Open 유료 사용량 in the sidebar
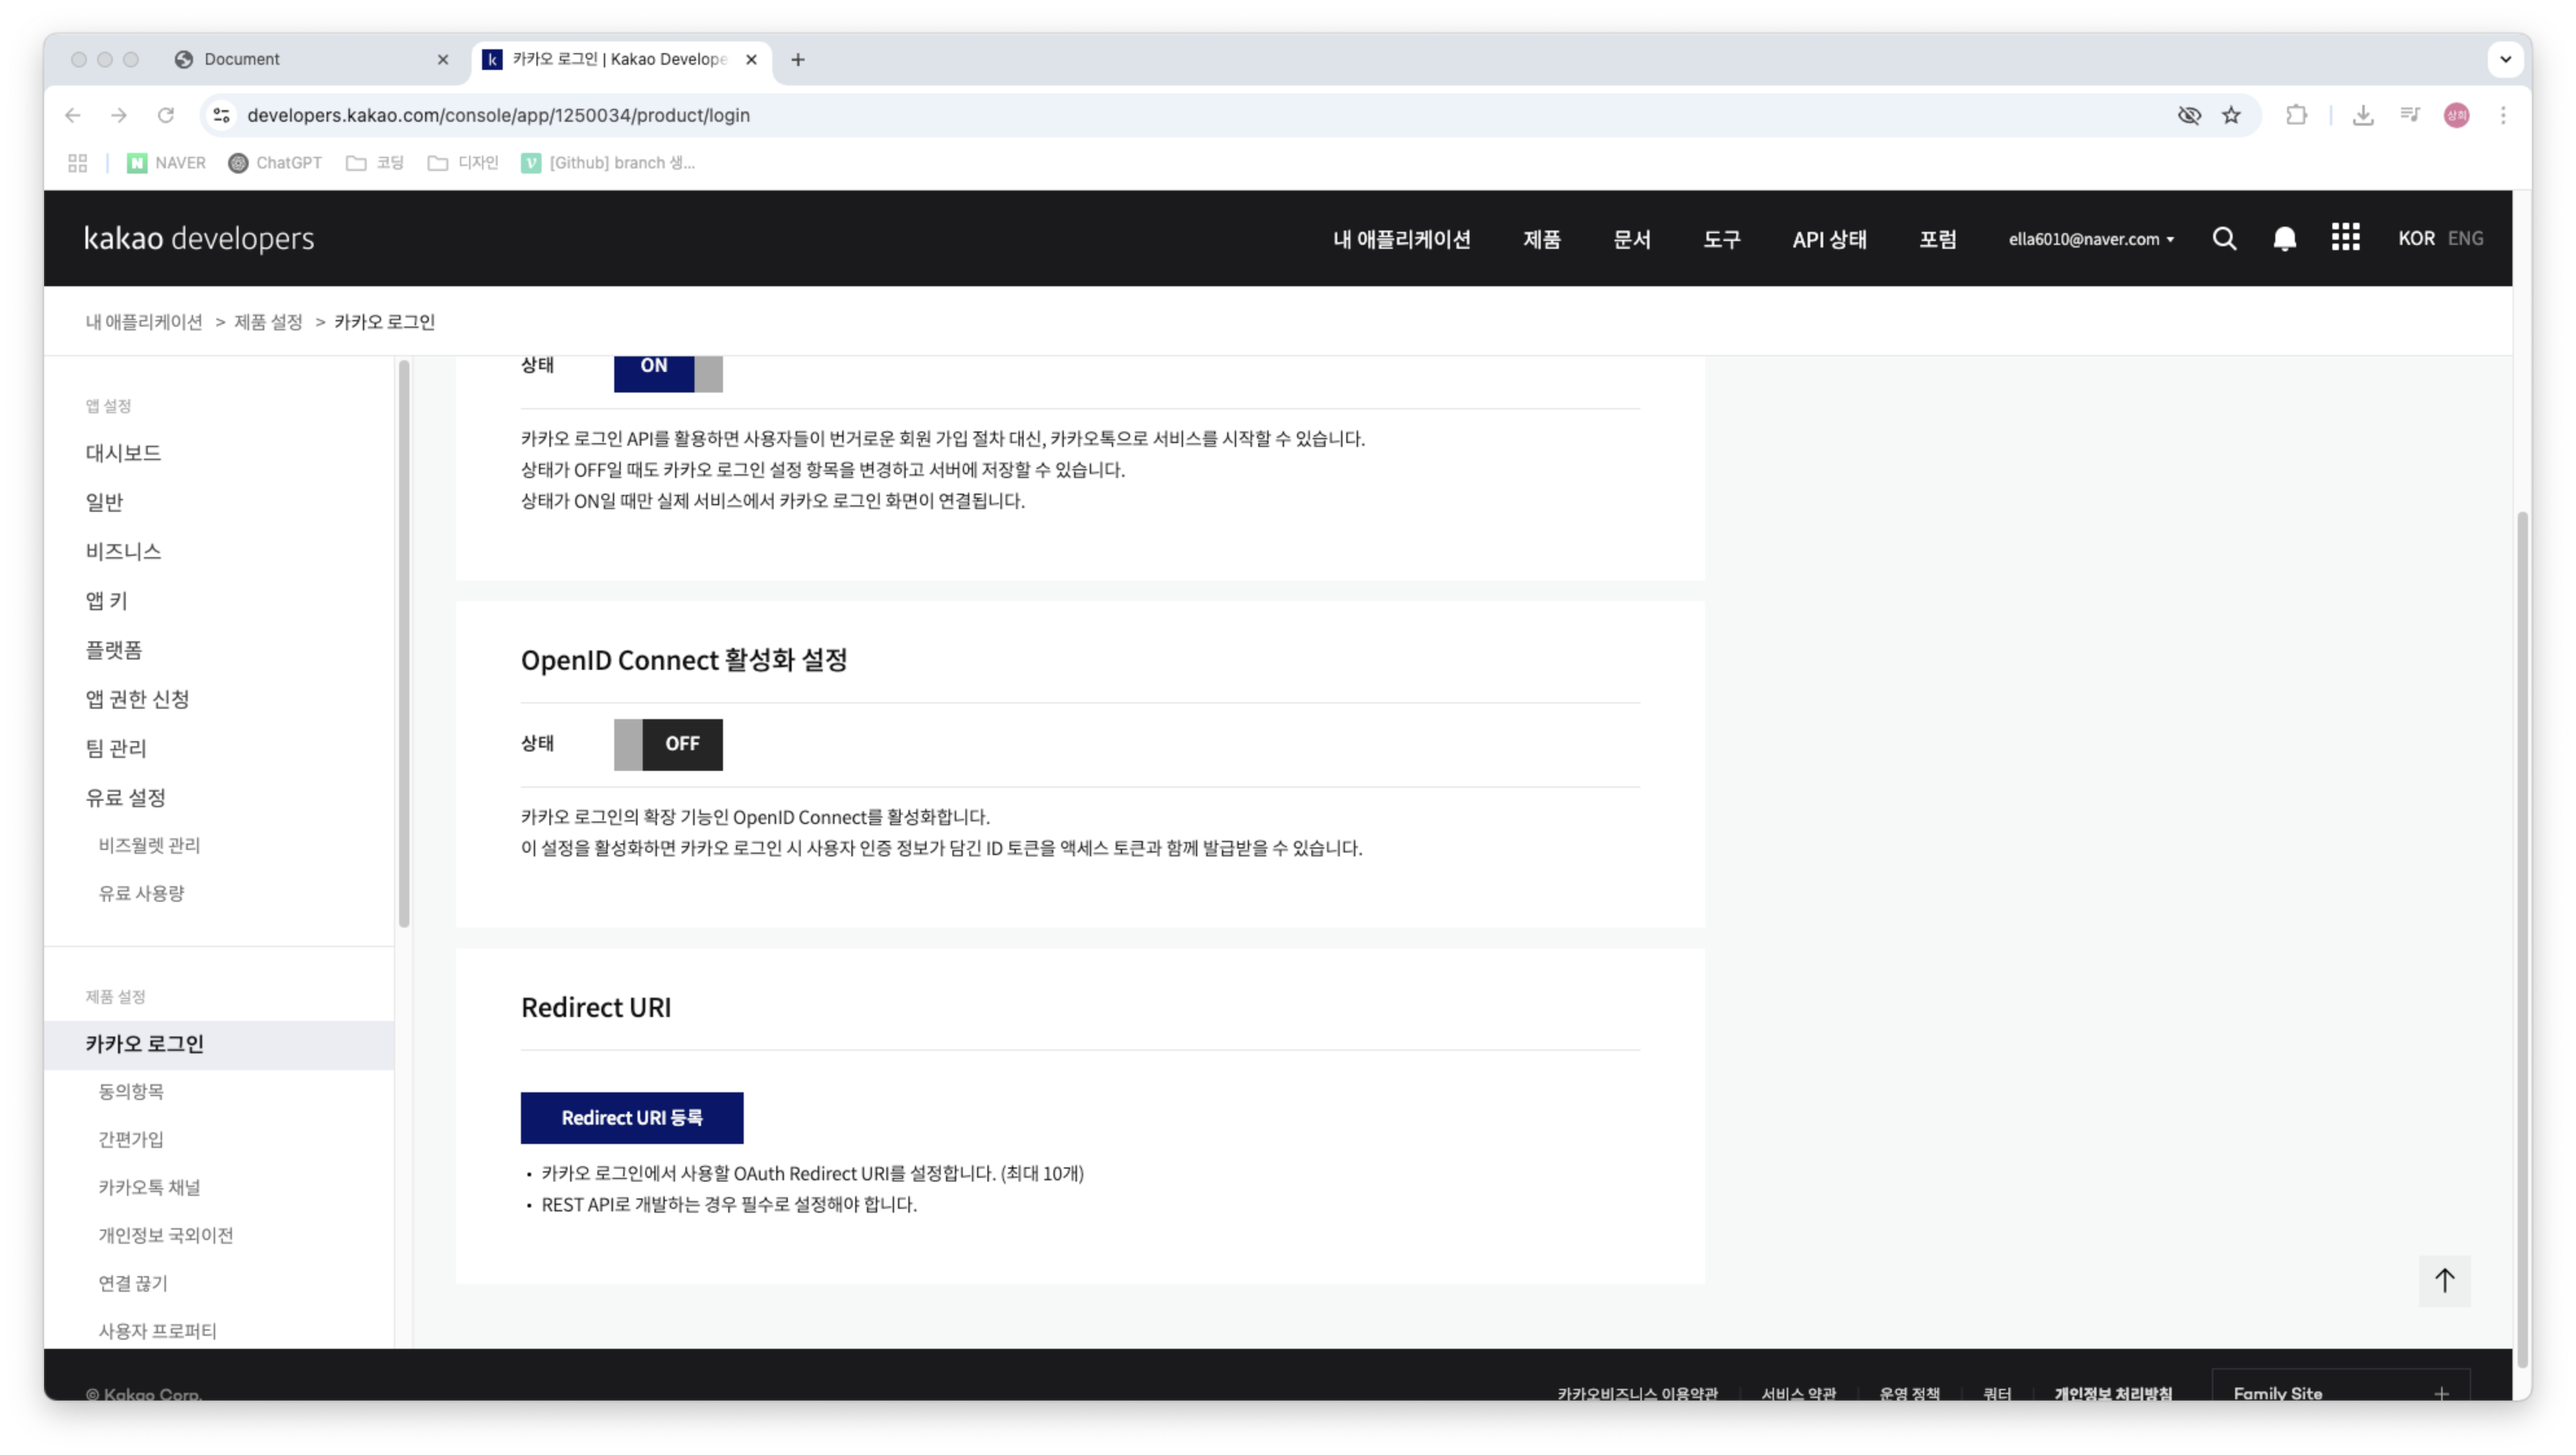 tap(141, 893)
